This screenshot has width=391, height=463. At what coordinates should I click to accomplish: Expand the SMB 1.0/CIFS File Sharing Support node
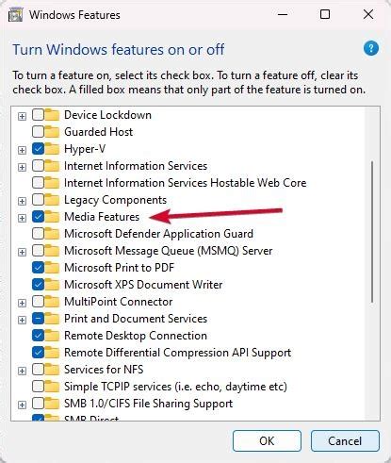point(22,405)
